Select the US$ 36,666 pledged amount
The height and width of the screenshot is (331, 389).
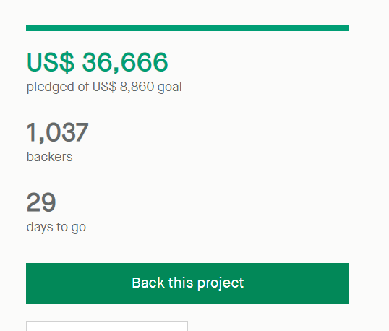(x=97, y=62)
